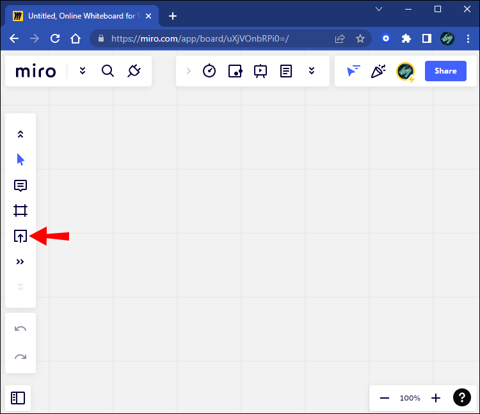Open browser three-dot menu
The width and height of the screenshot is (480, 414).
click(468, 38)
